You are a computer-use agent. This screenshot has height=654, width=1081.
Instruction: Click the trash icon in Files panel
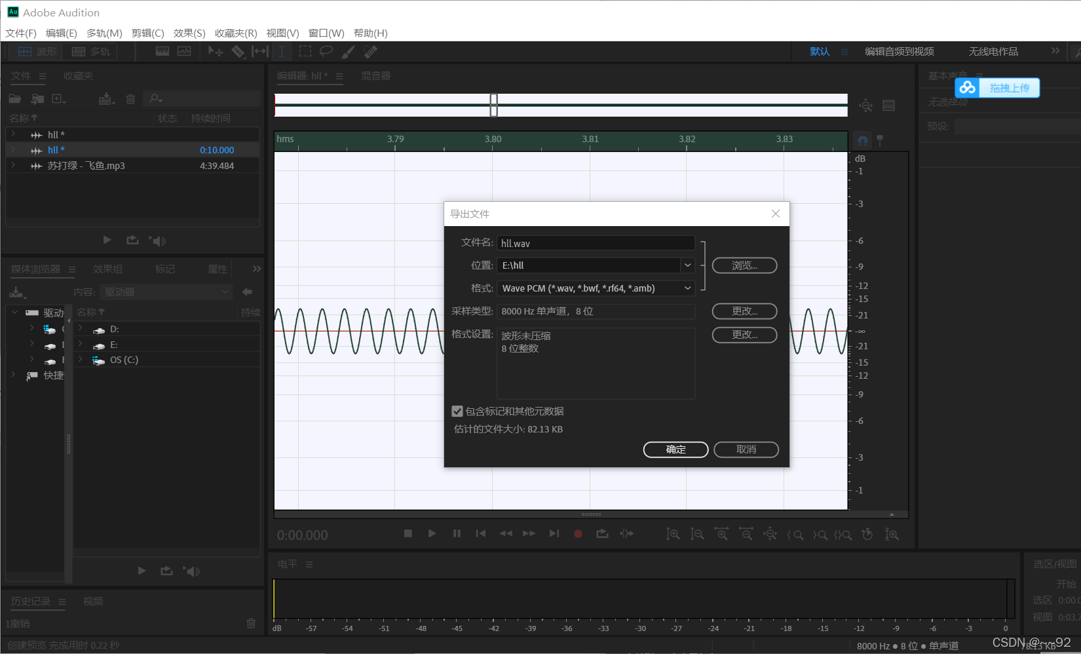coord(130,99)
